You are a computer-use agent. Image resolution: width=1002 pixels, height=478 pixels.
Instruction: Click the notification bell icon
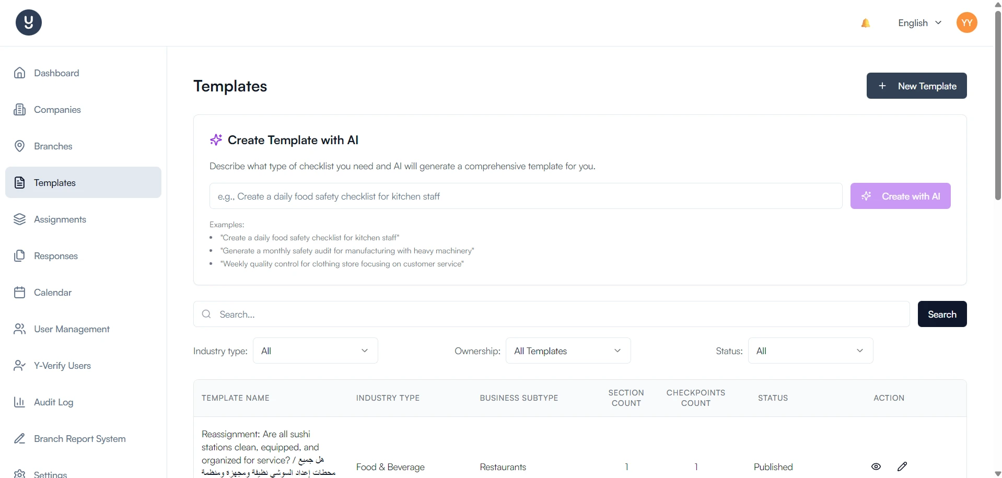point(866,23)
